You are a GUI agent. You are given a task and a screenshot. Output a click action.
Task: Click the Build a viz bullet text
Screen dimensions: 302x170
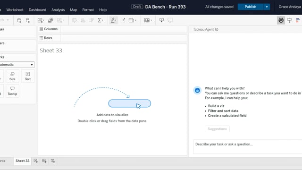[216, 106]
